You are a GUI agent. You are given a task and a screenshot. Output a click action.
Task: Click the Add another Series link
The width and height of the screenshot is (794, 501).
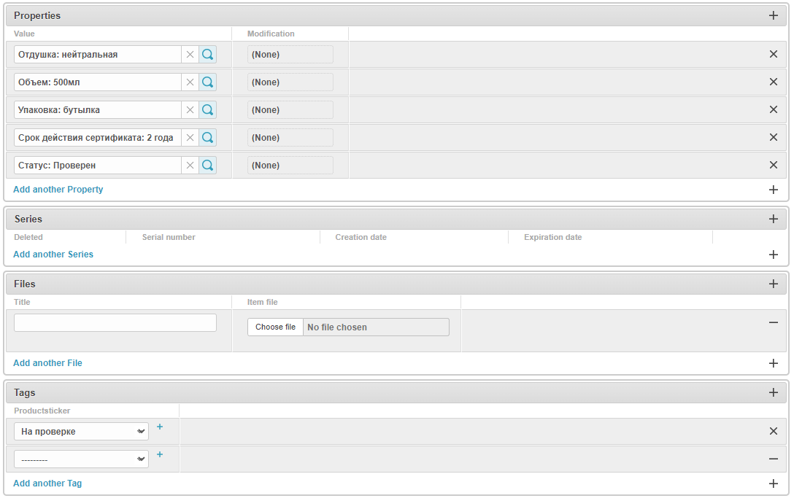click(53, 255)
